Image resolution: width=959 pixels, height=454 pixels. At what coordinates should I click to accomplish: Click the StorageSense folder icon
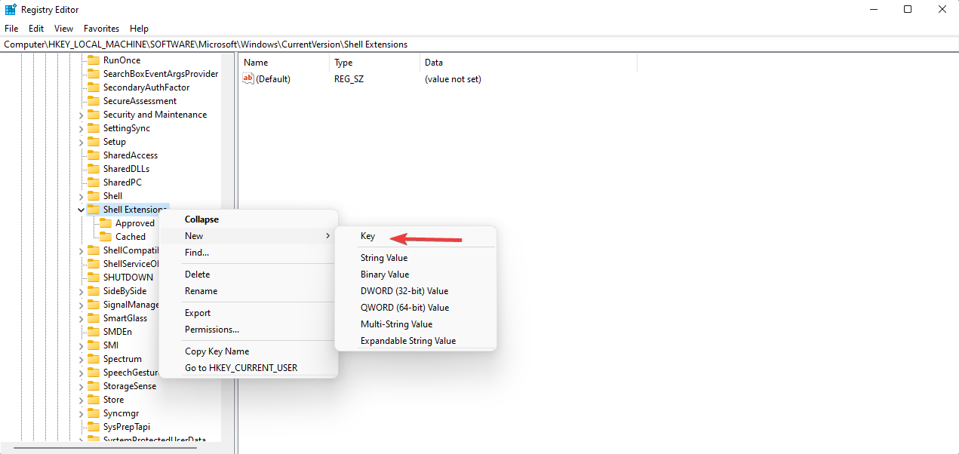(93, 386)
